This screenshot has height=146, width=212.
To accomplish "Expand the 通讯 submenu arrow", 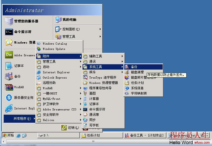I will pos(122,61).
